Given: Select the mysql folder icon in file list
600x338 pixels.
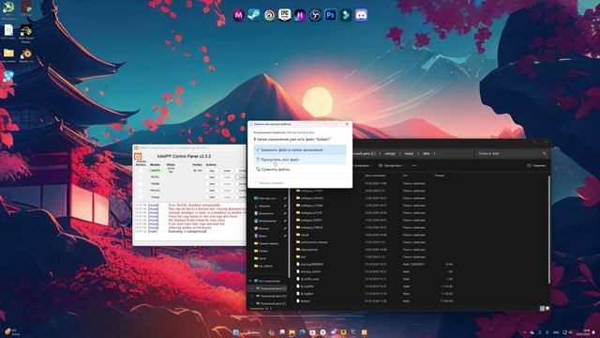Looking at the screenshot, I should [x=298, y=235].
